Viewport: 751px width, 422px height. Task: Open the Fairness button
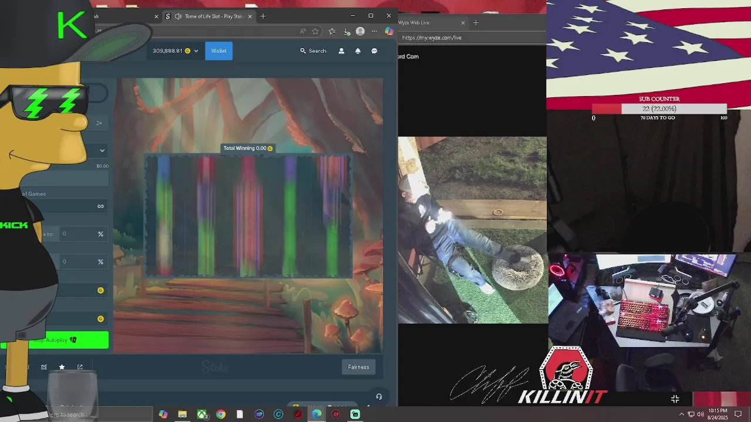click(x=358, y=367)
